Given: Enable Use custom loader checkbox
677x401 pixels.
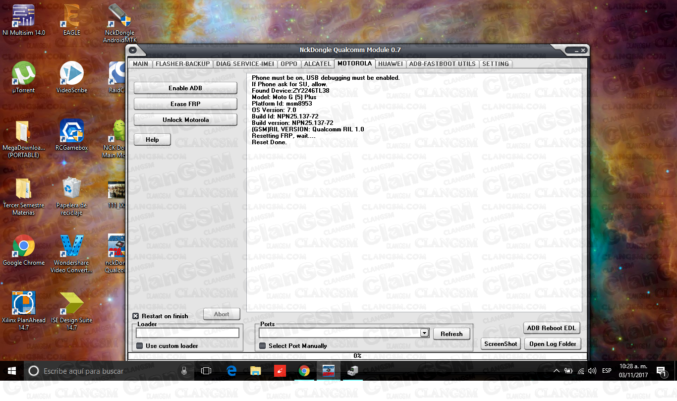Looking at the screenshot, I should pyautogui.click(x=140, y=345).
